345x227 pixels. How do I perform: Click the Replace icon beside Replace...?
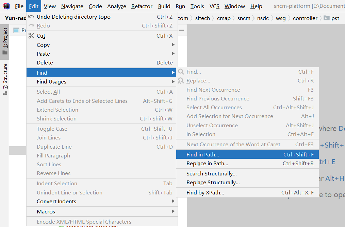tap(181, 81)
